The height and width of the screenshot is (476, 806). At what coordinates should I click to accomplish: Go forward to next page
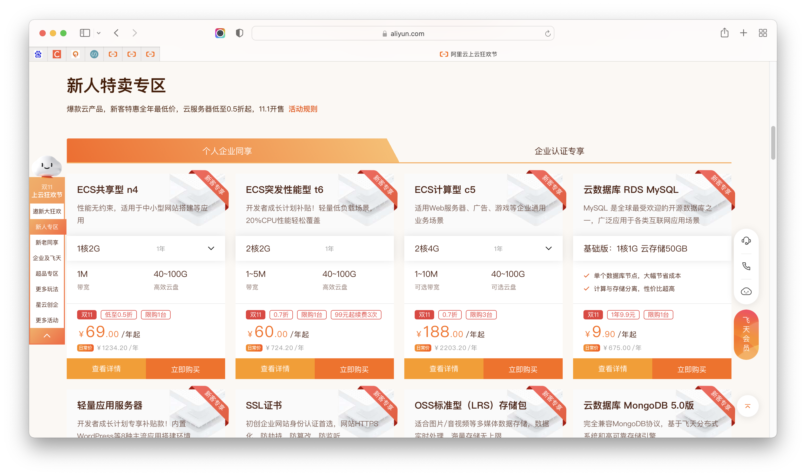(x=135, y=33)
